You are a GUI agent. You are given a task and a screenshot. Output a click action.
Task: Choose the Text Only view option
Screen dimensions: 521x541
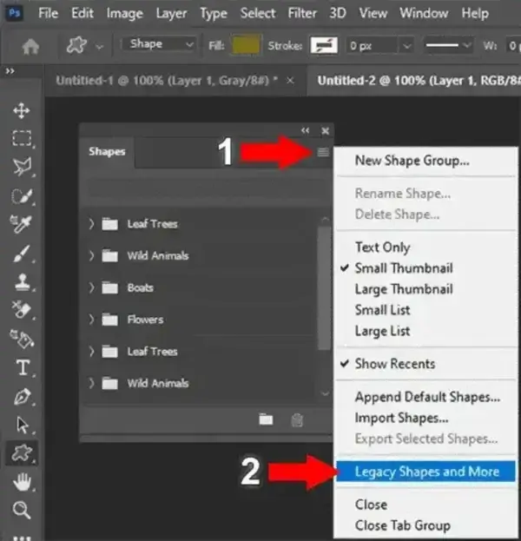click(382, 247)
